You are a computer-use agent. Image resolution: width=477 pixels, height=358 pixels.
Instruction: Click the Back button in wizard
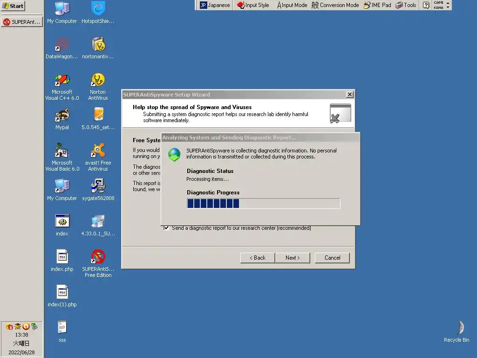pos(258,257)
